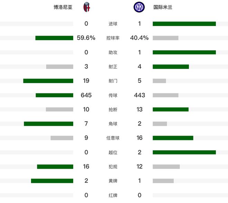This screenshot has width=228, height=203.
Task: Click Bologna's 59.6% possession bar
Action: (x=54, y=38)
